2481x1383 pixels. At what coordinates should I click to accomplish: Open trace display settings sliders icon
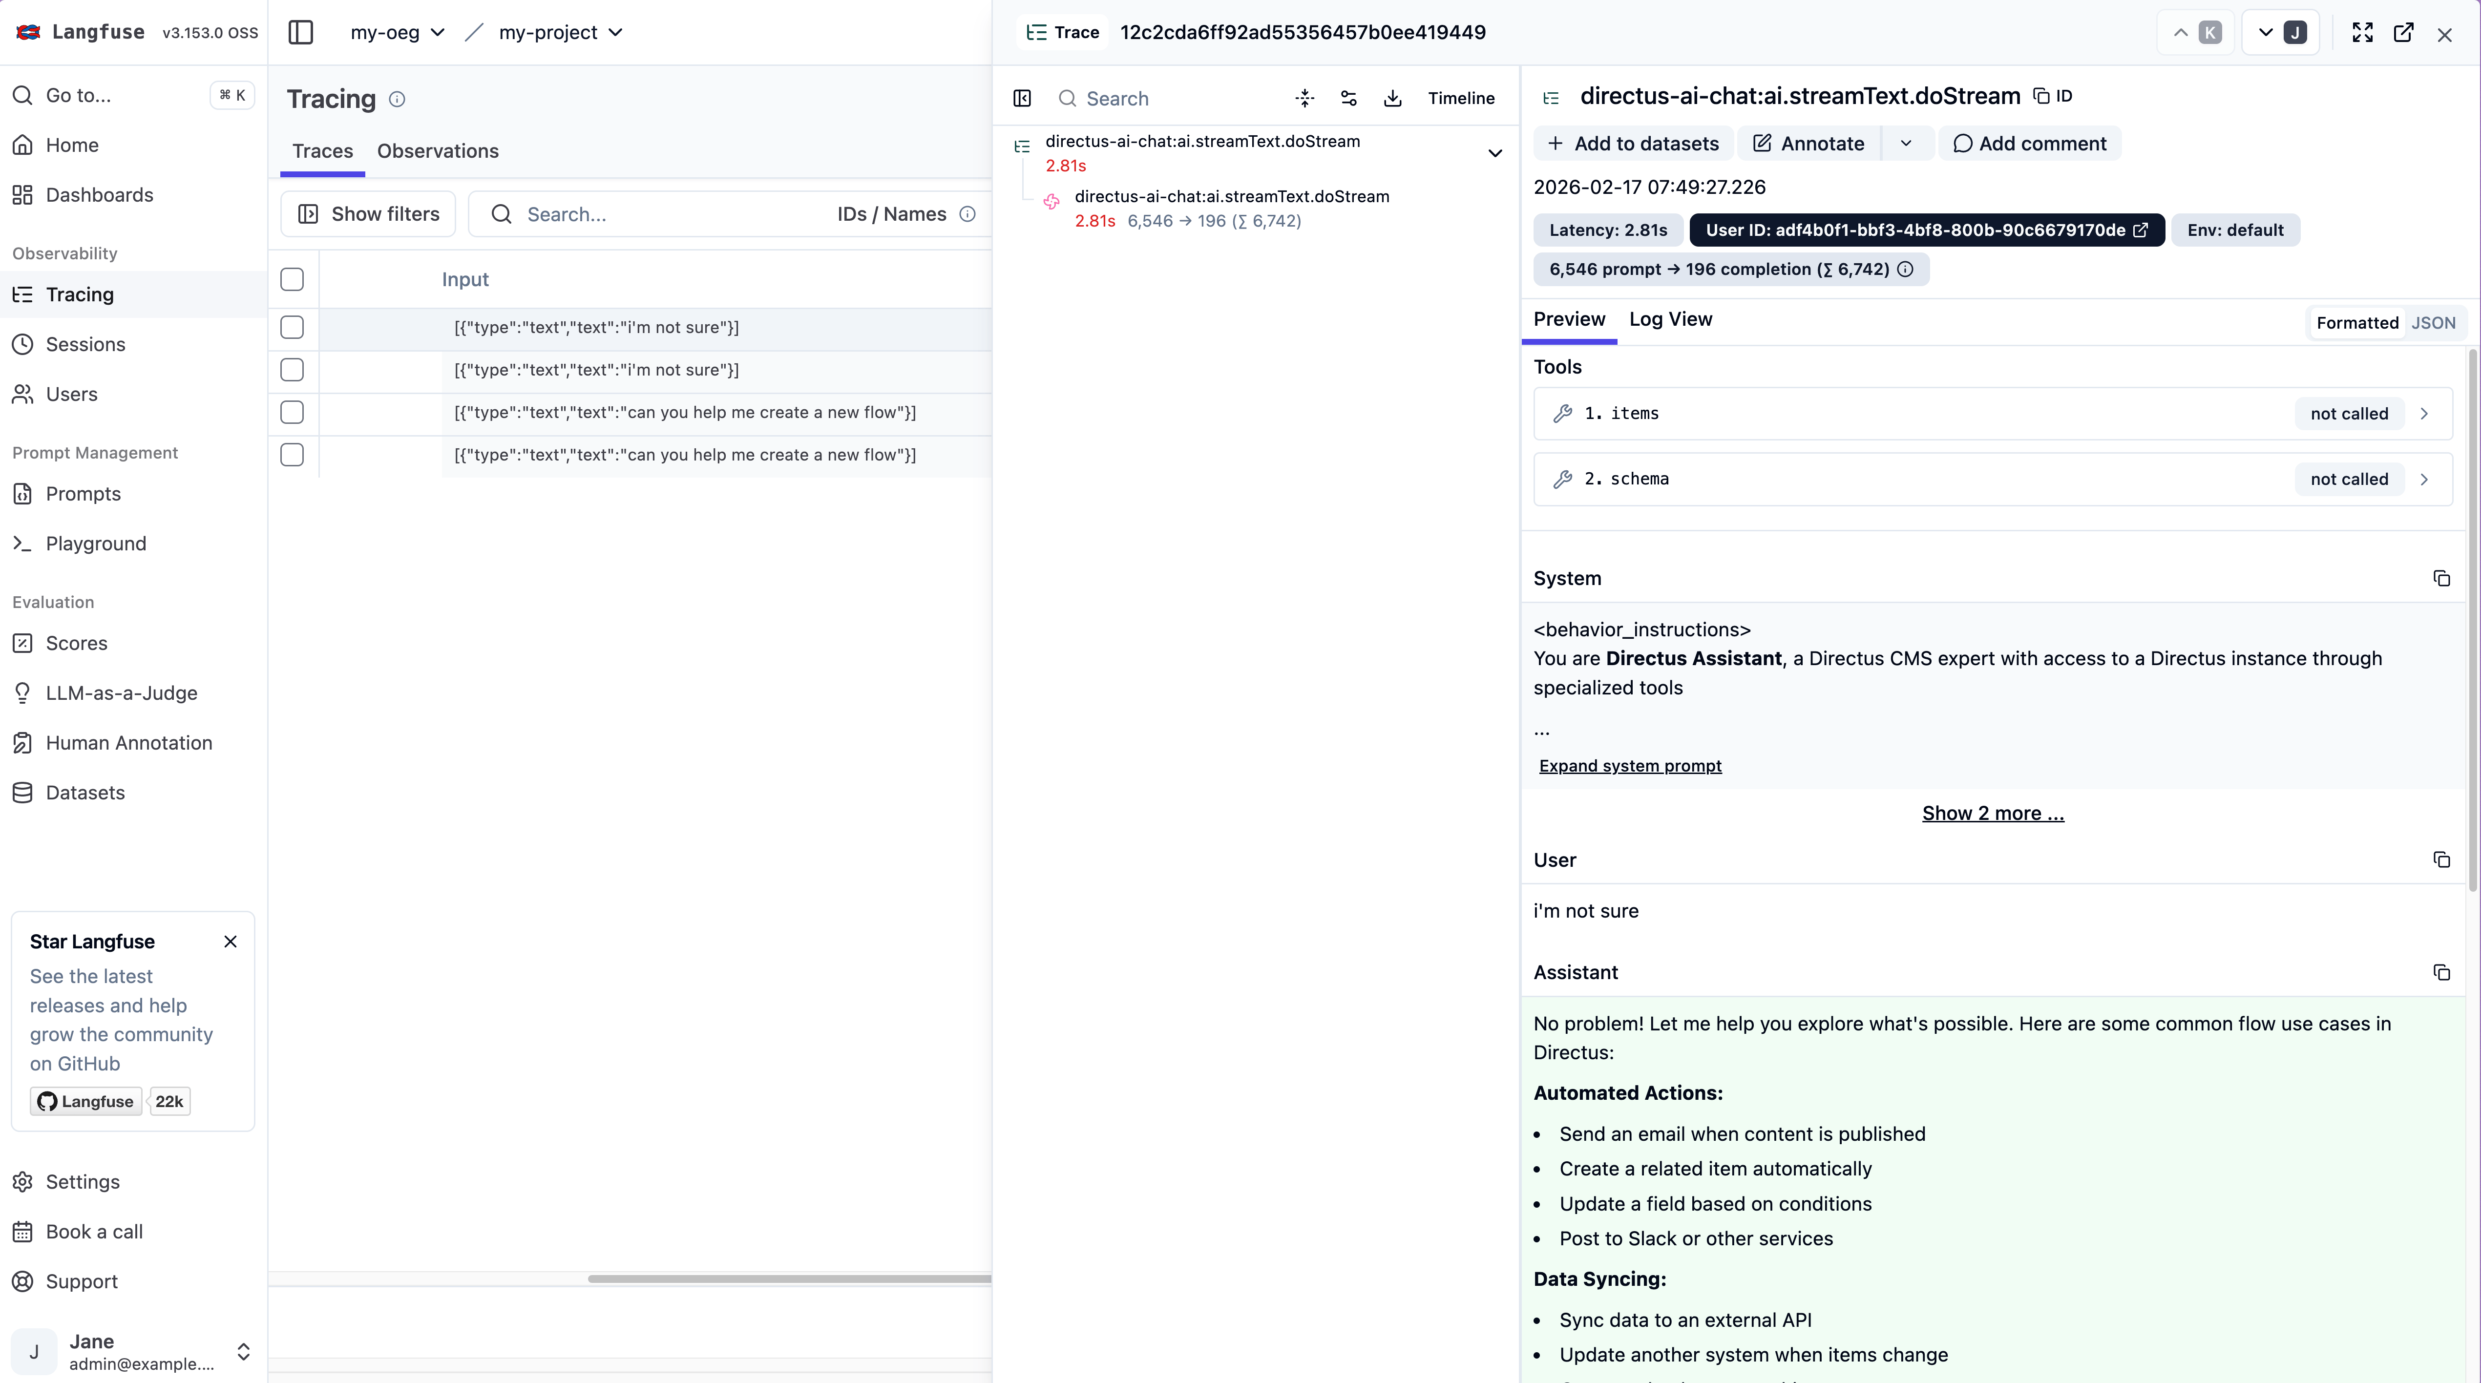tap(1348, 97)
